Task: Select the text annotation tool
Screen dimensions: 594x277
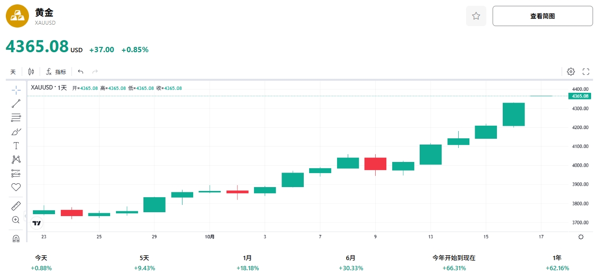Action: pos(16,146)
